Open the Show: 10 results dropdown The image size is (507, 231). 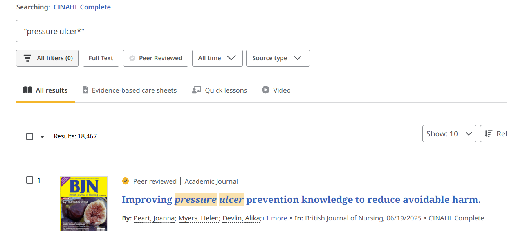coord(449,134)
